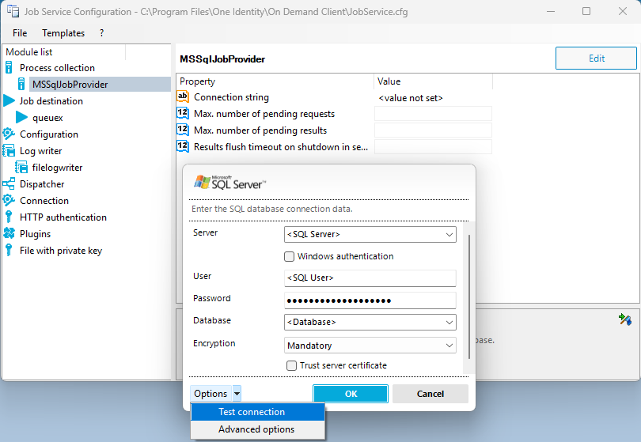Open the Templates menu

click(x=63, y=33)
